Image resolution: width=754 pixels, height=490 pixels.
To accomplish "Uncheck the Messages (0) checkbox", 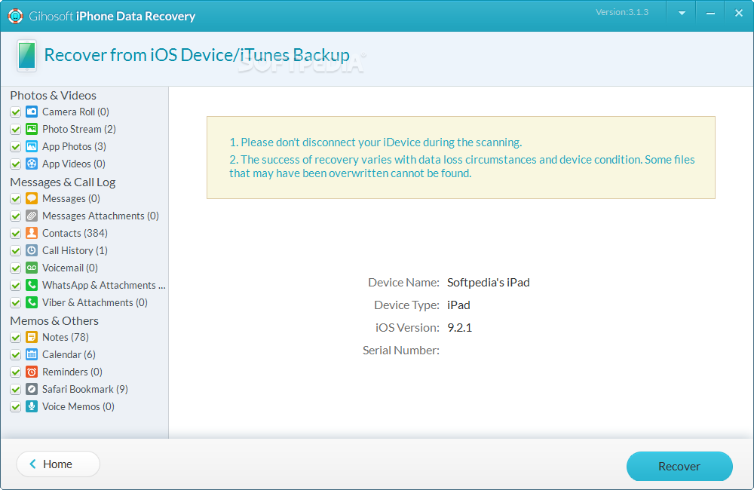I will point(15,198).
